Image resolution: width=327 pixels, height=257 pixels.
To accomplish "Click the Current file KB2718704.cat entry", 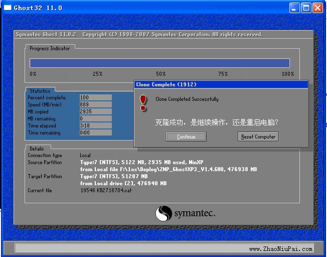I will click(106, 190).
